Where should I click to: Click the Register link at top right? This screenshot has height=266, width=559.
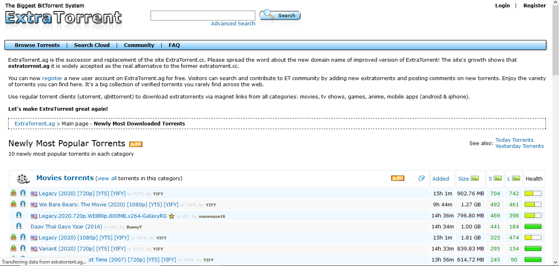pyautogui.click(x=534, y=5)
